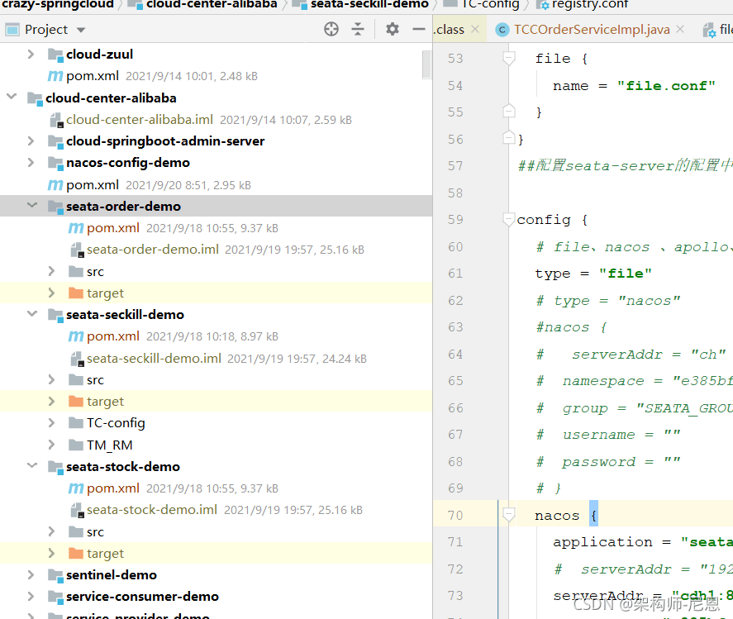This screenshot has height=619, width=733.
Task: Expand cloud-springboot-admin-server folder
Action: pos(31,140)
